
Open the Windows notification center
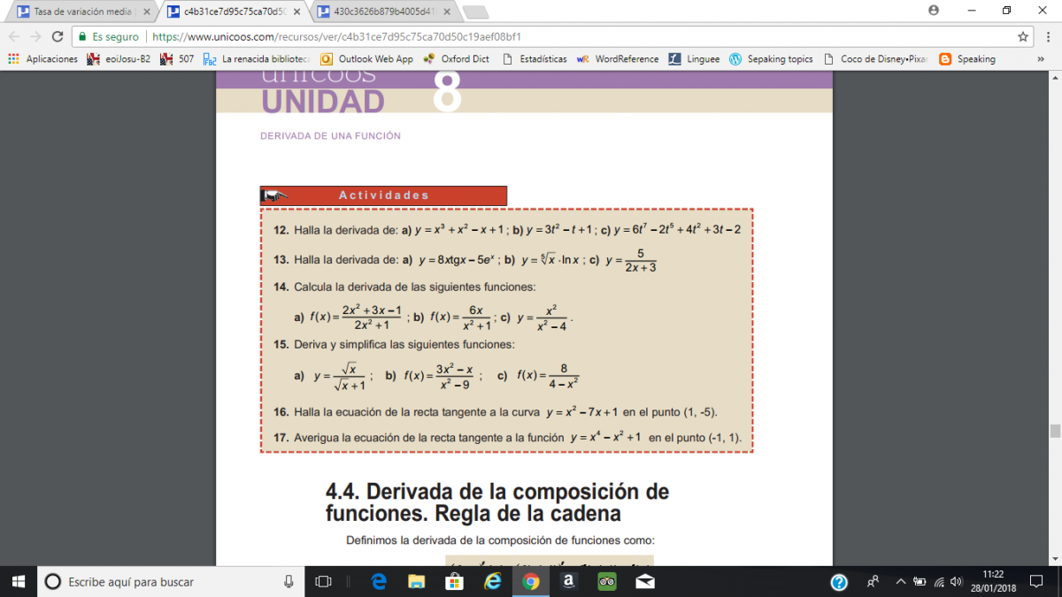1035,581
